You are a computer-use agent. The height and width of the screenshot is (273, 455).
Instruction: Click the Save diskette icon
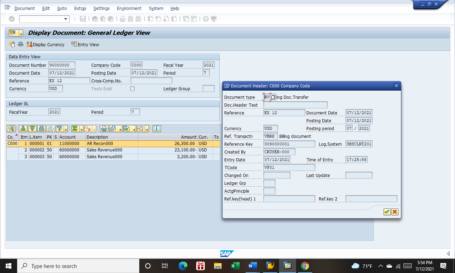[x=83, y=19]
